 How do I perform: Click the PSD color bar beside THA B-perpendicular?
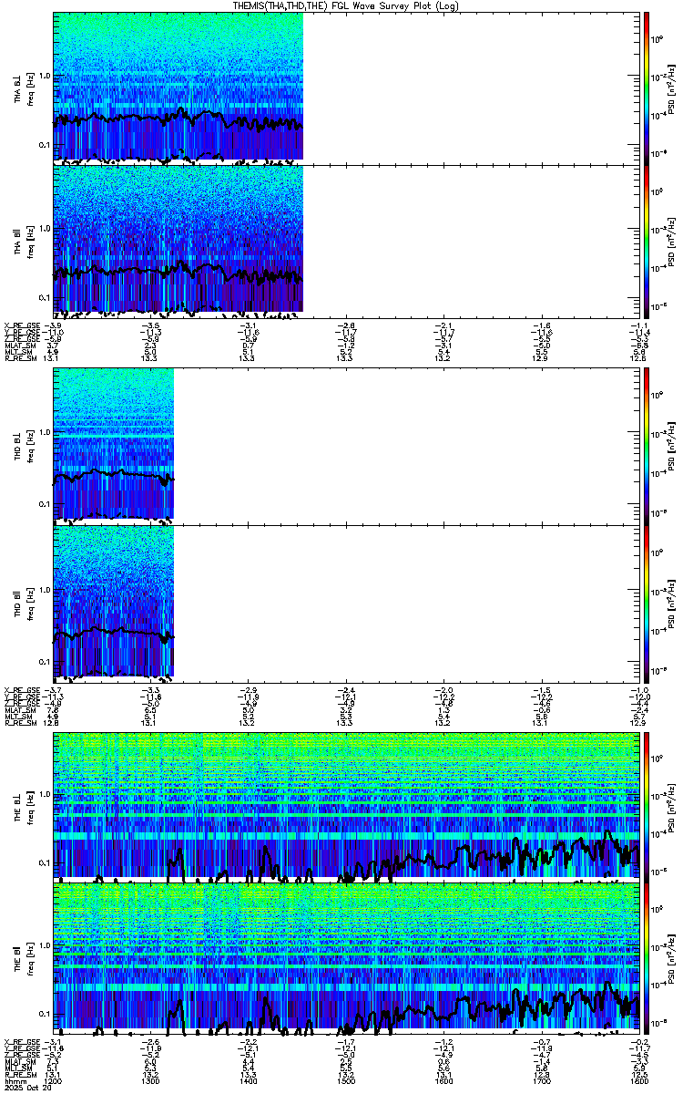(647, 87)
